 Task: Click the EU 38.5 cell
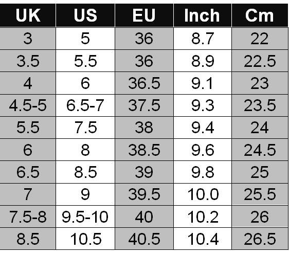pos(144,150)
